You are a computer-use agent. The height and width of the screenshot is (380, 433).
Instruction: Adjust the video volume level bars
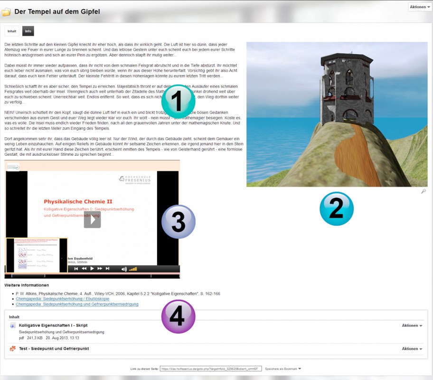coord(133,269)
